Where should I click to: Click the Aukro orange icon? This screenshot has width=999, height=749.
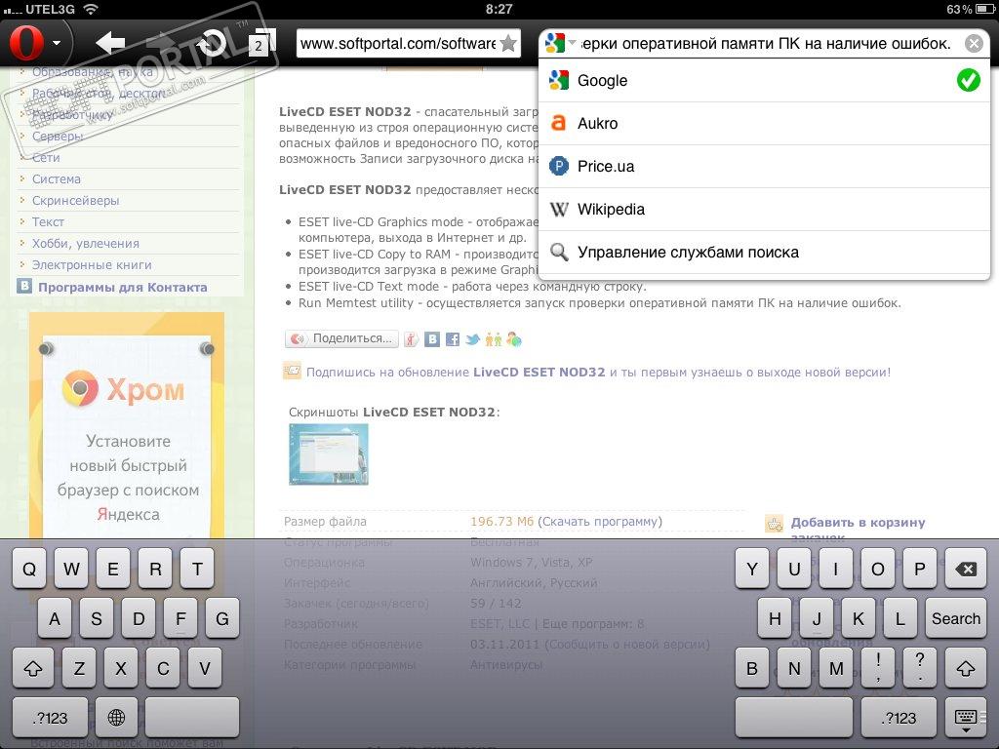pos(558,123)
